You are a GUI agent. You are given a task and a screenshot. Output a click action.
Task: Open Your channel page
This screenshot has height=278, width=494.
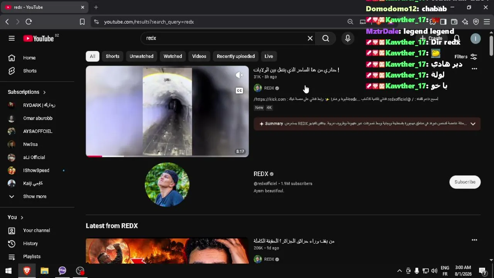(37, 231)
